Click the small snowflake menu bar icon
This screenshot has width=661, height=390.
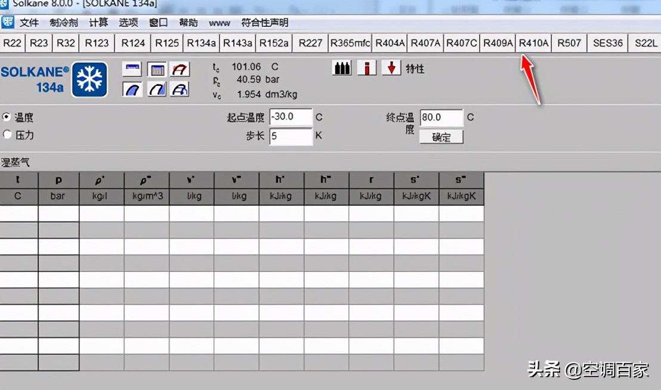[7, 22]
